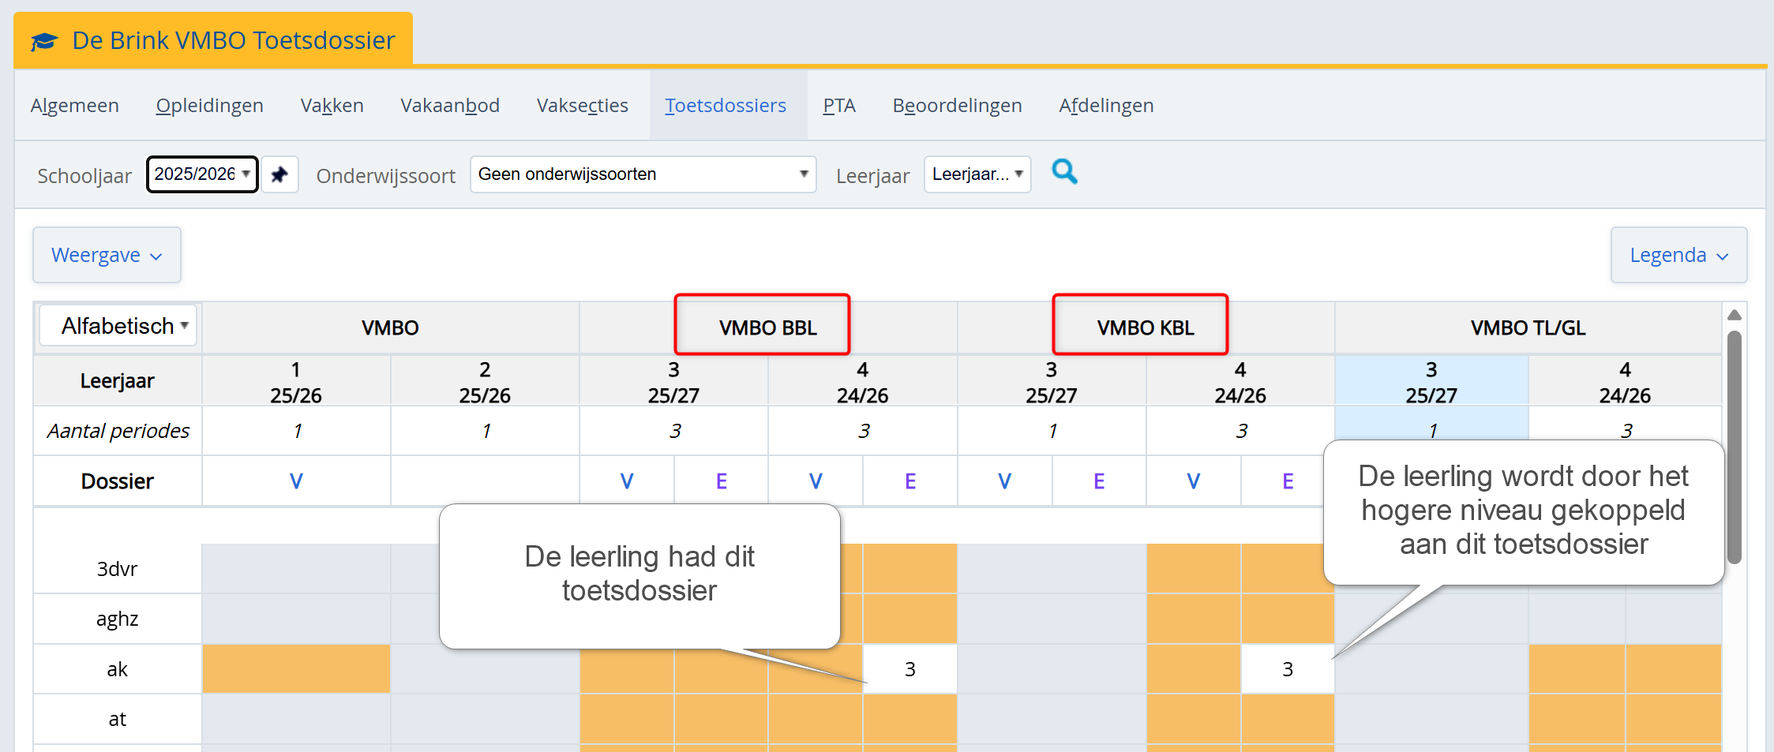
Task: Click the E dossier link under VMBO BBL leerjaar 3
Action: (x=721, y=481)
